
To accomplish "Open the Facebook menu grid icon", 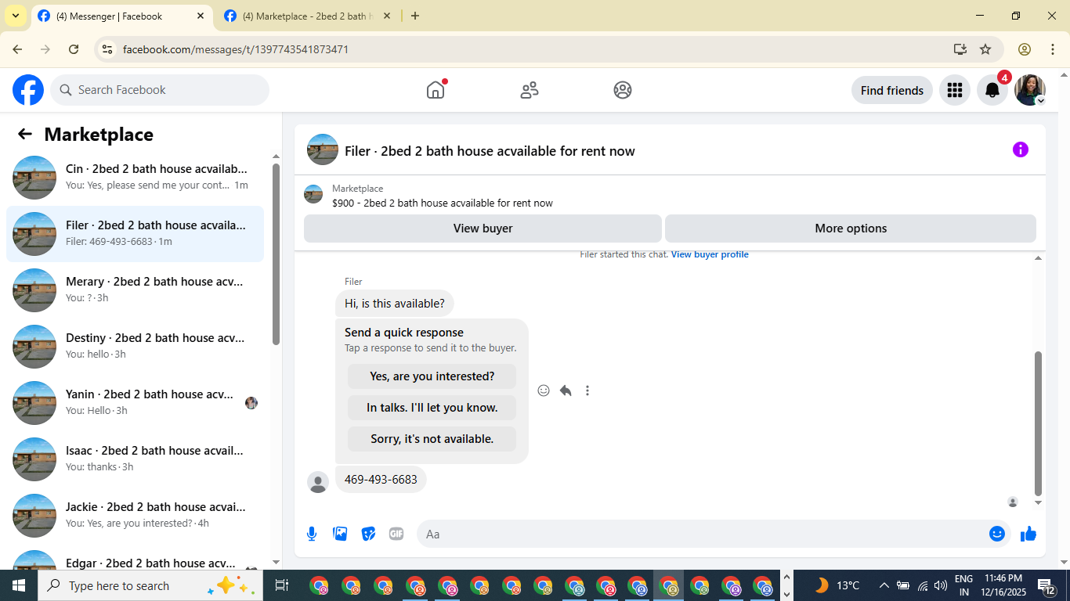I will click(x=954, y=90).
